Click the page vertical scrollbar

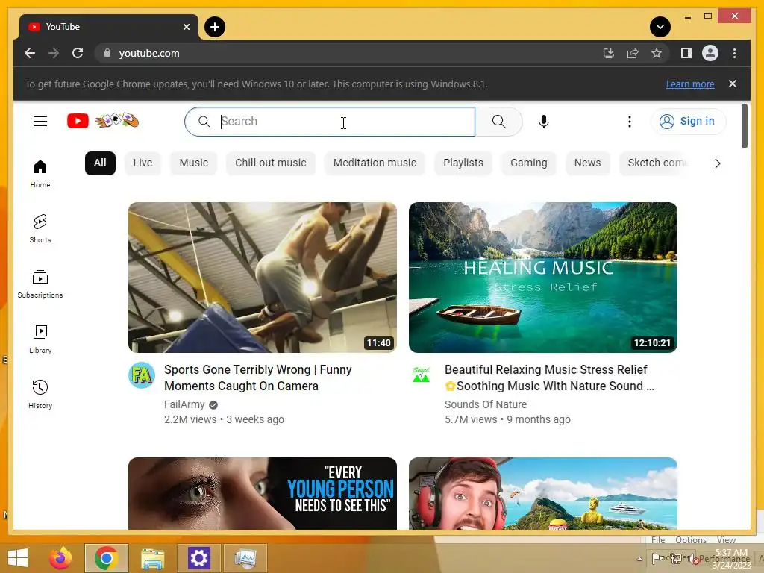tap(744, 125)
